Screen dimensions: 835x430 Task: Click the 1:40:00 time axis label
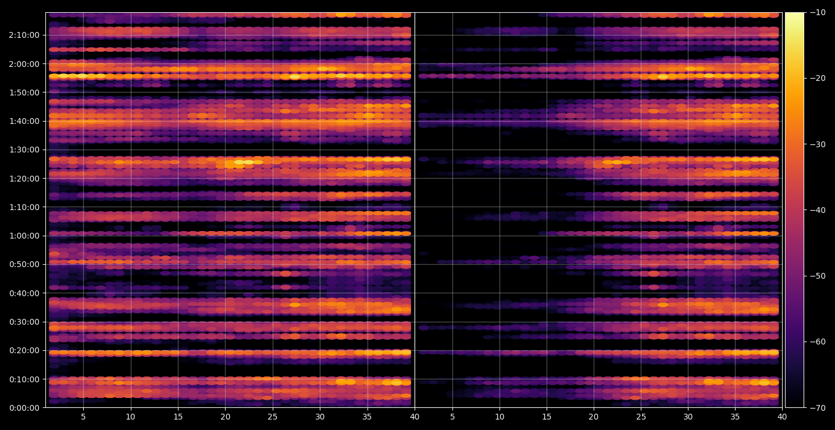24,121
